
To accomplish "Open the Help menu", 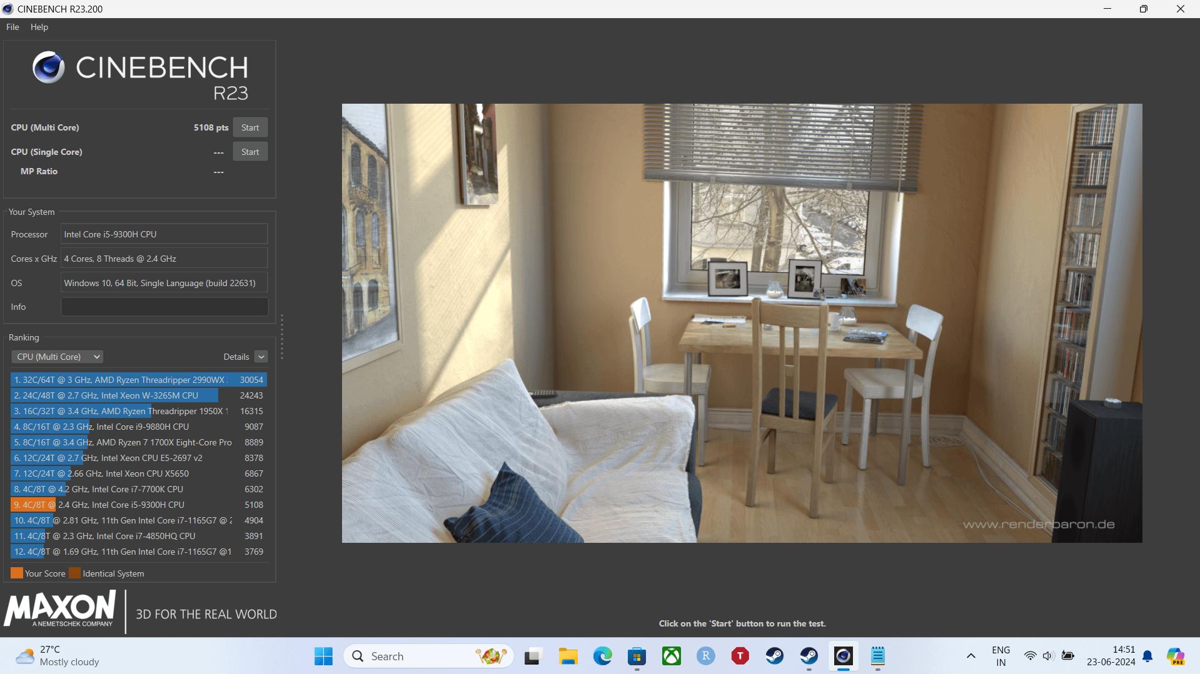I will (x=39, y=27).
